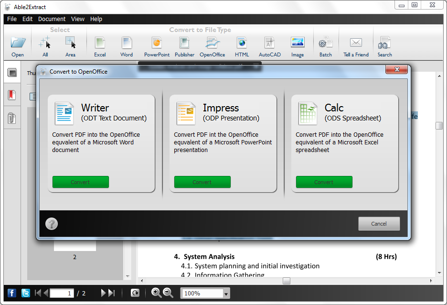Viewport: 447px width, 305px height.
Task: Rotate the document page
Action: click(x=135, y=293)
